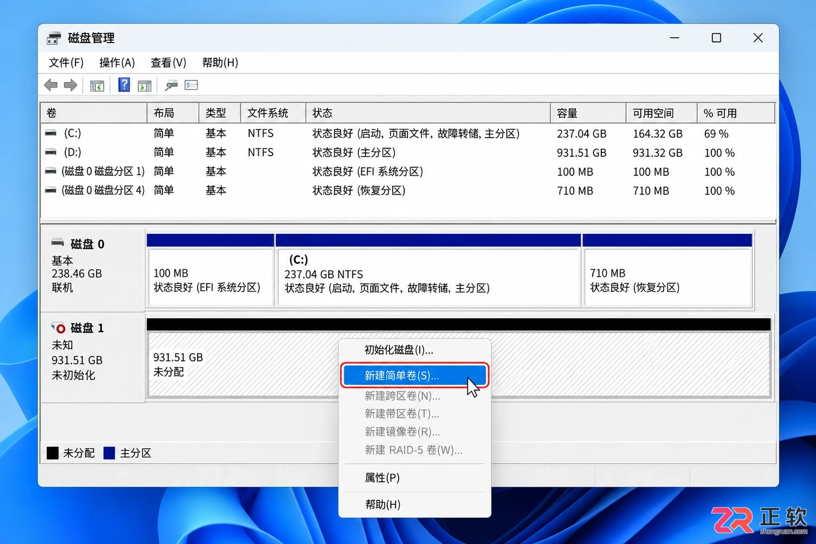Click the 磁盘 0 disk icon

[x=58, y=243]
